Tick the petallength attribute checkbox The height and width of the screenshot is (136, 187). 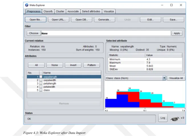tap(41, 83)
